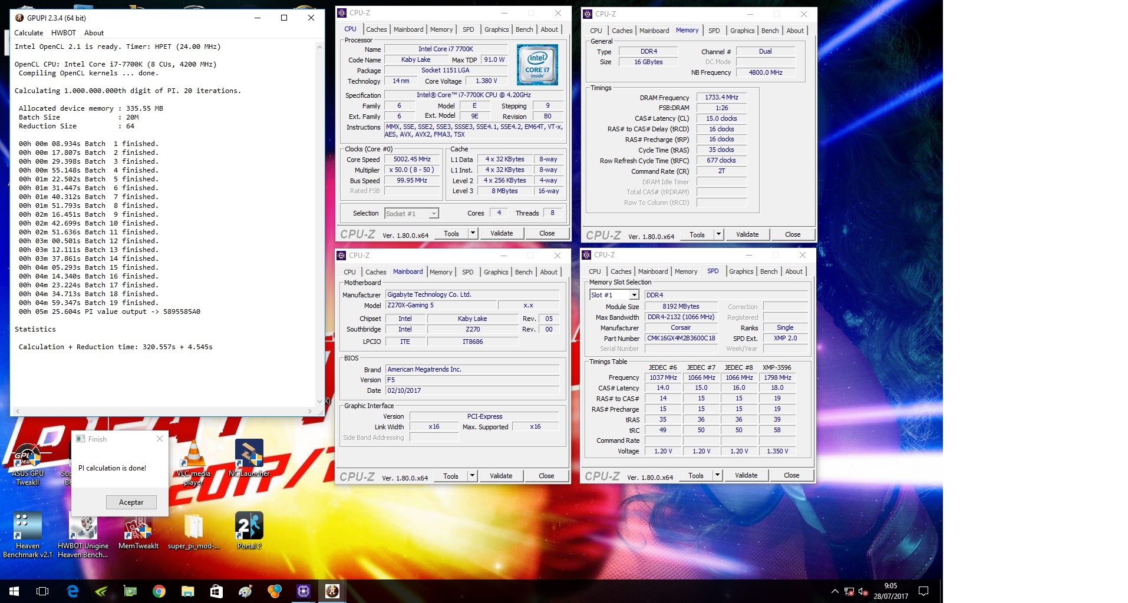Open the Calculate menu in GPUPI
The height and width of the screenshot is (603, 1128).
coord(29,33)
